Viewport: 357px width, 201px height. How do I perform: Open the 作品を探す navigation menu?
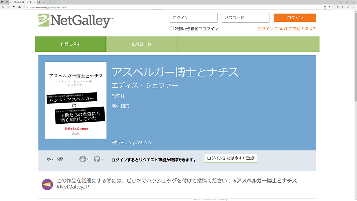(x=70, y=44)
